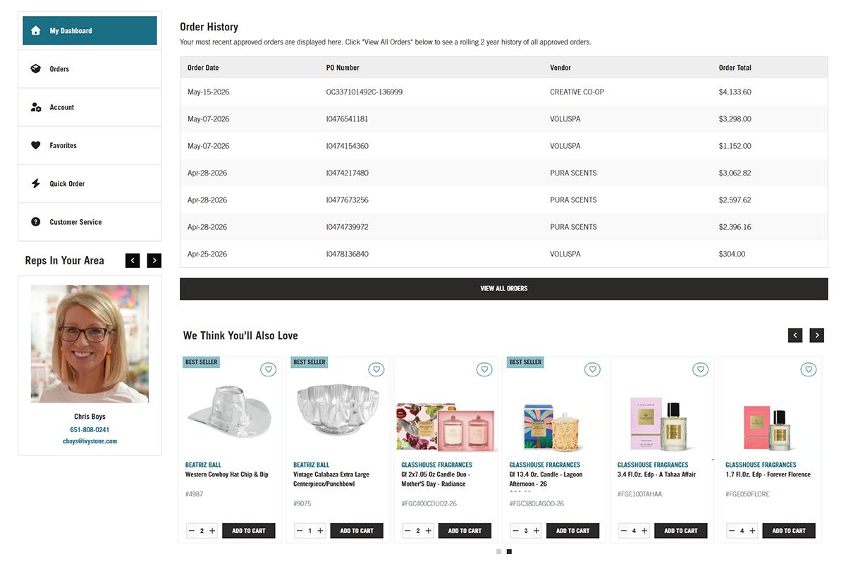This screenshot has height=564, width=846.
Task: Show next rep in Reps In Your Area
Action: coord(154,260)
